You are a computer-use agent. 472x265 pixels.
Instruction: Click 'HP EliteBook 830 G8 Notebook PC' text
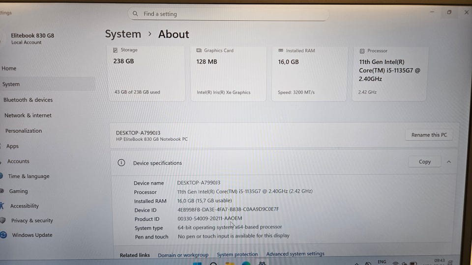(x=152, y=139)
